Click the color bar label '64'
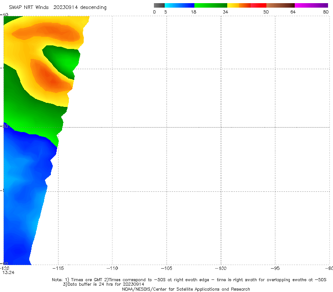The height and width of the screenshot is (292, 333). [293, 12]
